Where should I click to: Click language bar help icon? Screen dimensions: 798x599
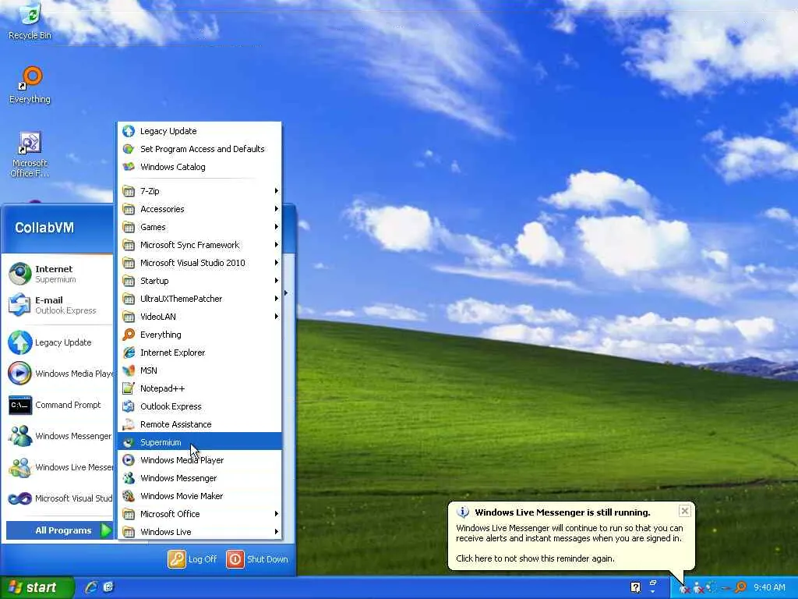click(636, 587)
